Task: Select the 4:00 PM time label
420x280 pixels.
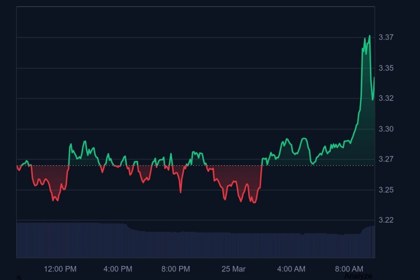Action: point(118,269)
